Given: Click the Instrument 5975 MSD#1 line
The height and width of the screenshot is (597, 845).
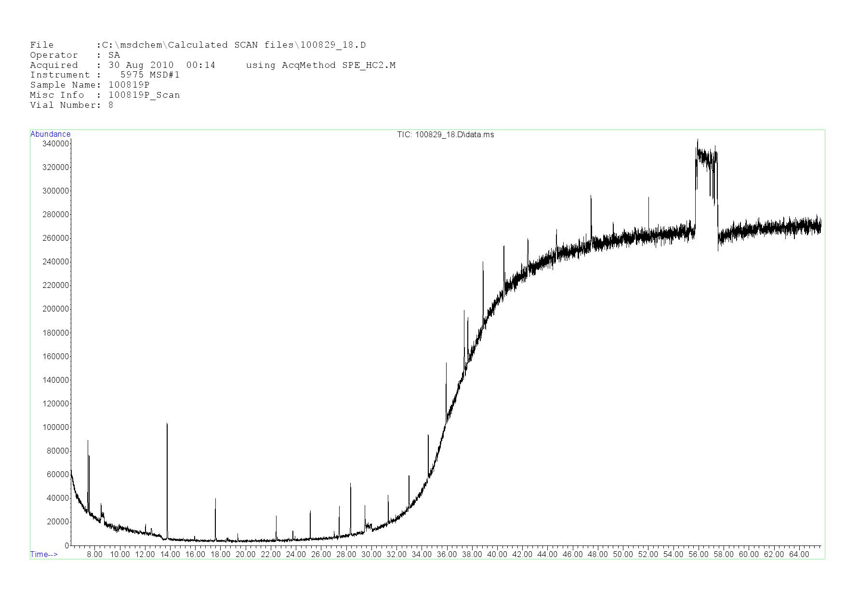Looking at the screenshot, I should click(x=105, y=75).
